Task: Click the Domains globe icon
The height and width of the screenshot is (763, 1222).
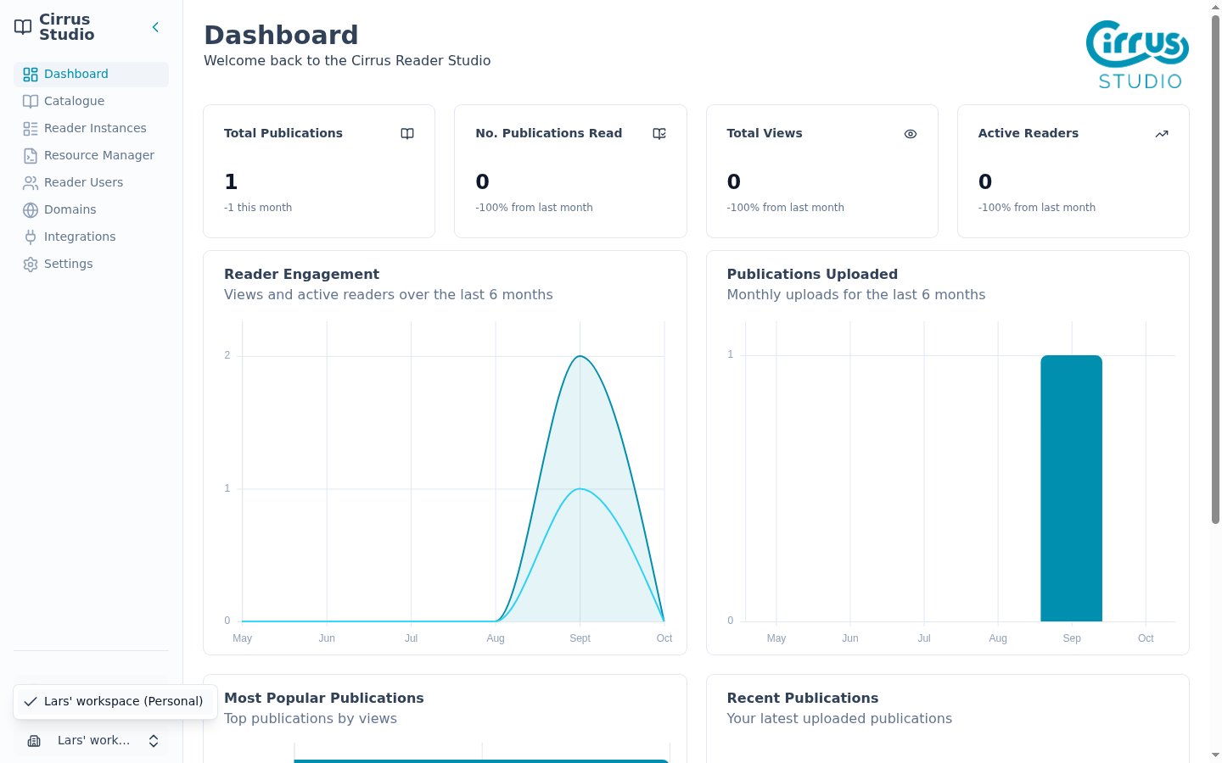Action: [31, 210]
